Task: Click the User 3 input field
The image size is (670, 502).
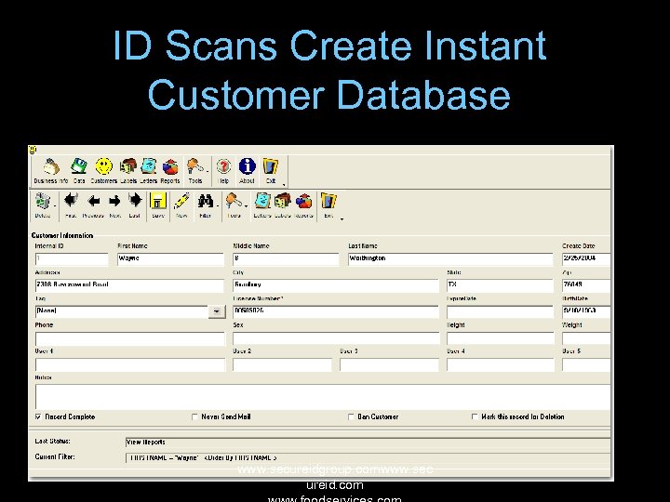Action: tap(389, 364)
